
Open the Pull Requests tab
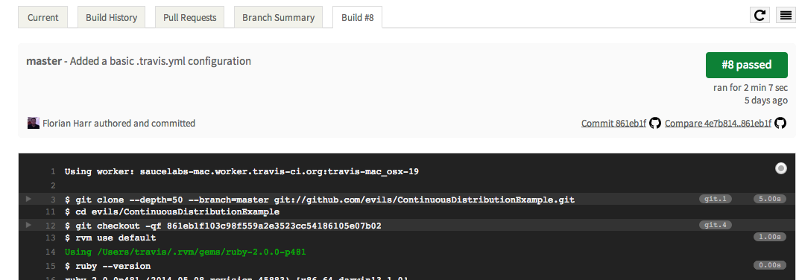190,17
